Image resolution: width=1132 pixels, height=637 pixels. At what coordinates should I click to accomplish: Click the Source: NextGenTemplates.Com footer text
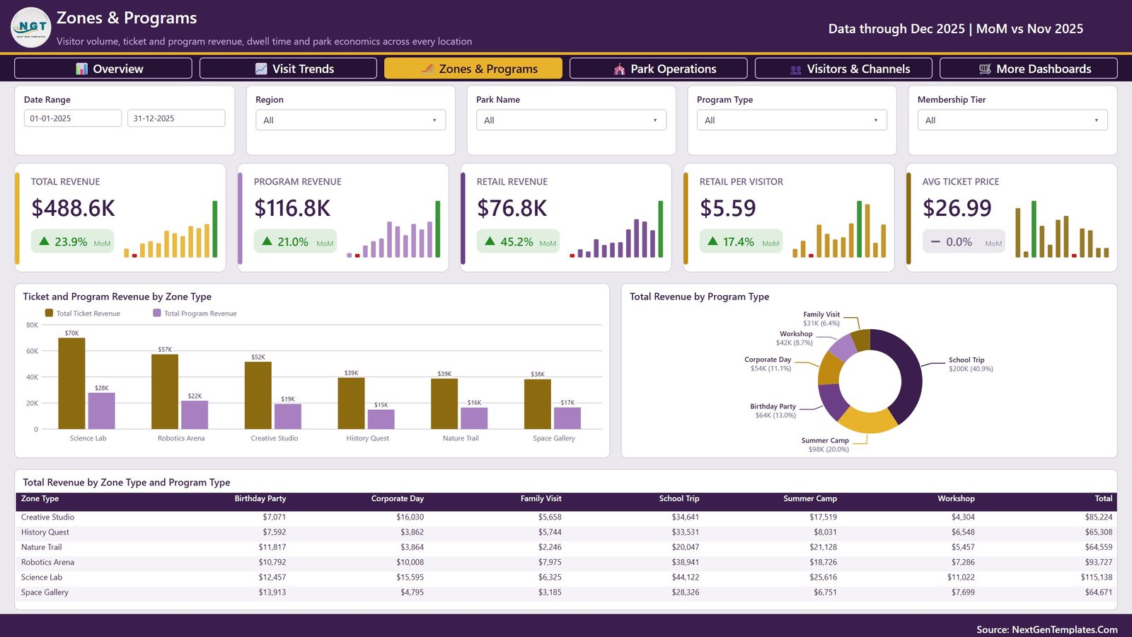coord(1047,629)
